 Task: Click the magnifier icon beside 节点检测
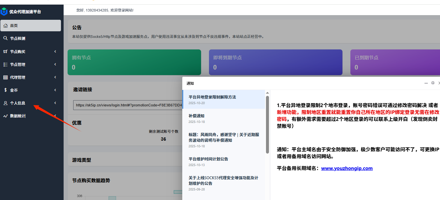tap(5, 38)
